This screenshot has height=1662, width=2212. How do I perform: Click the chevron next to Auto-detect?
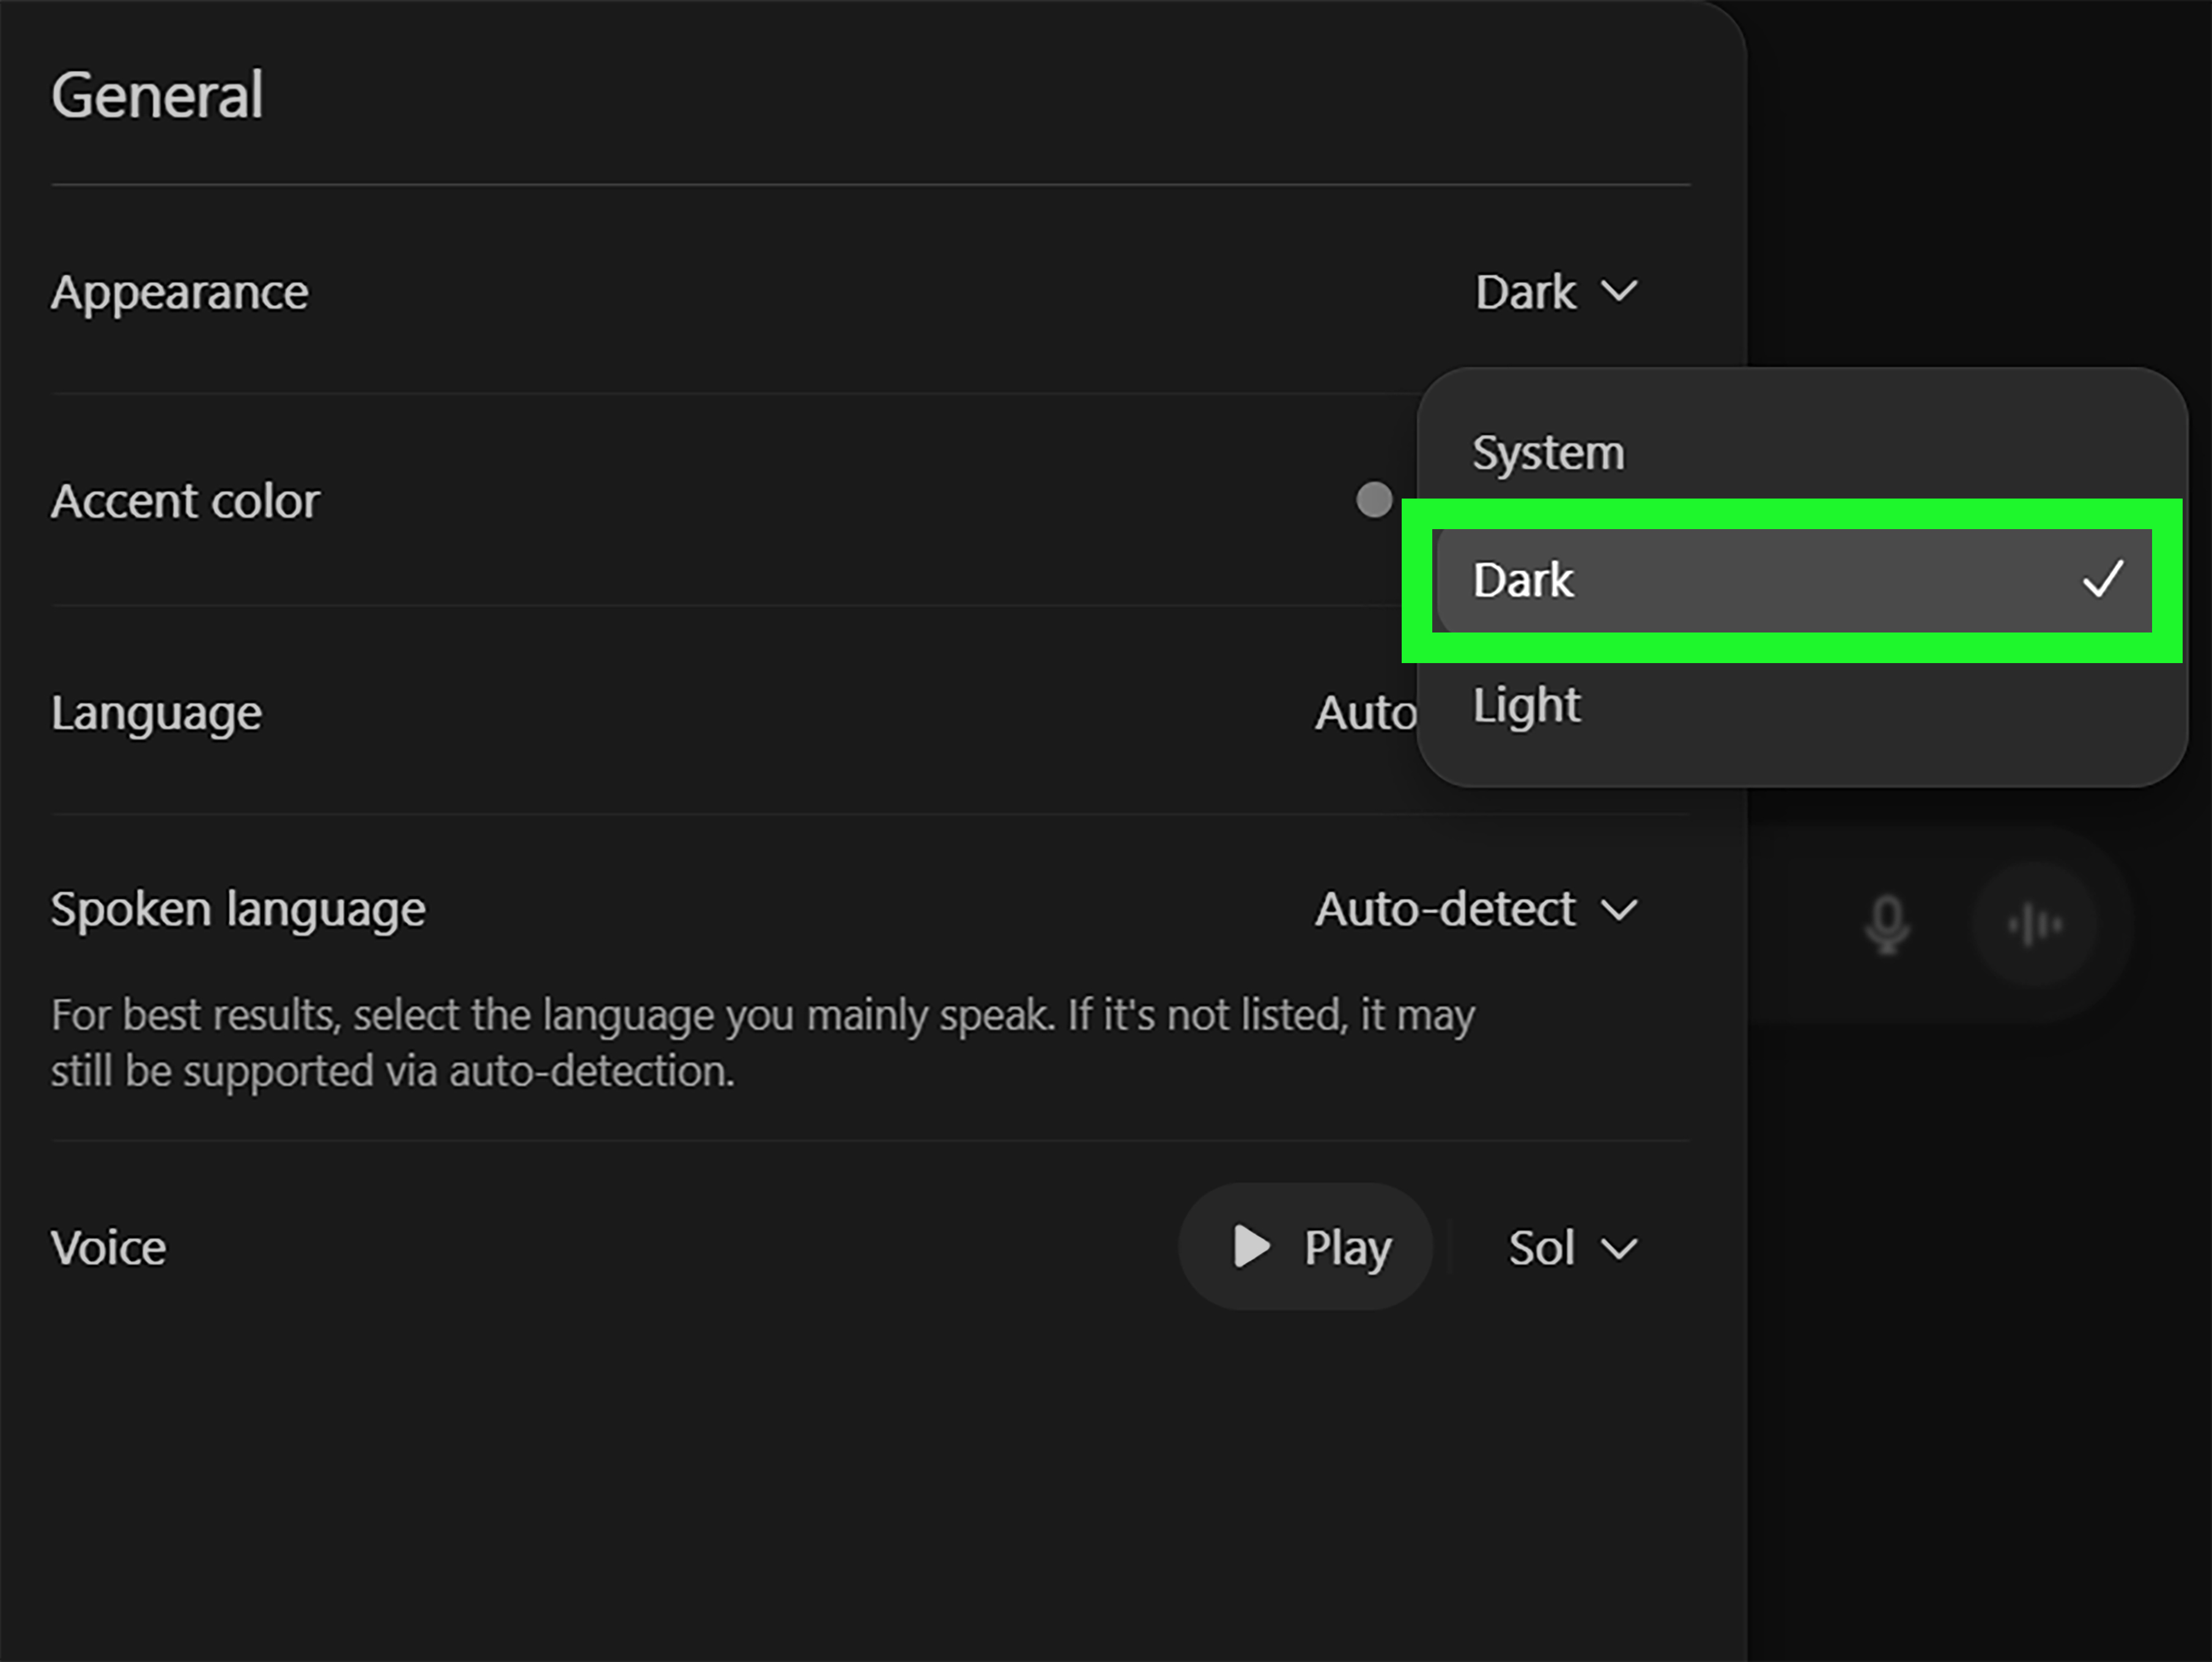coord(1620,910)
